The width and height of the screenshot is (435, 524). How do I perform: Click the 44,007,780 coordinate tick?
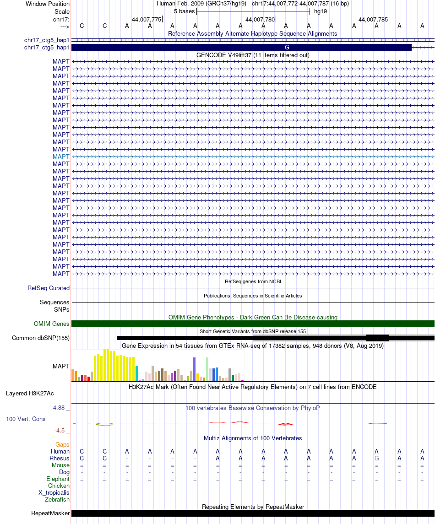[x=260, y=20]
